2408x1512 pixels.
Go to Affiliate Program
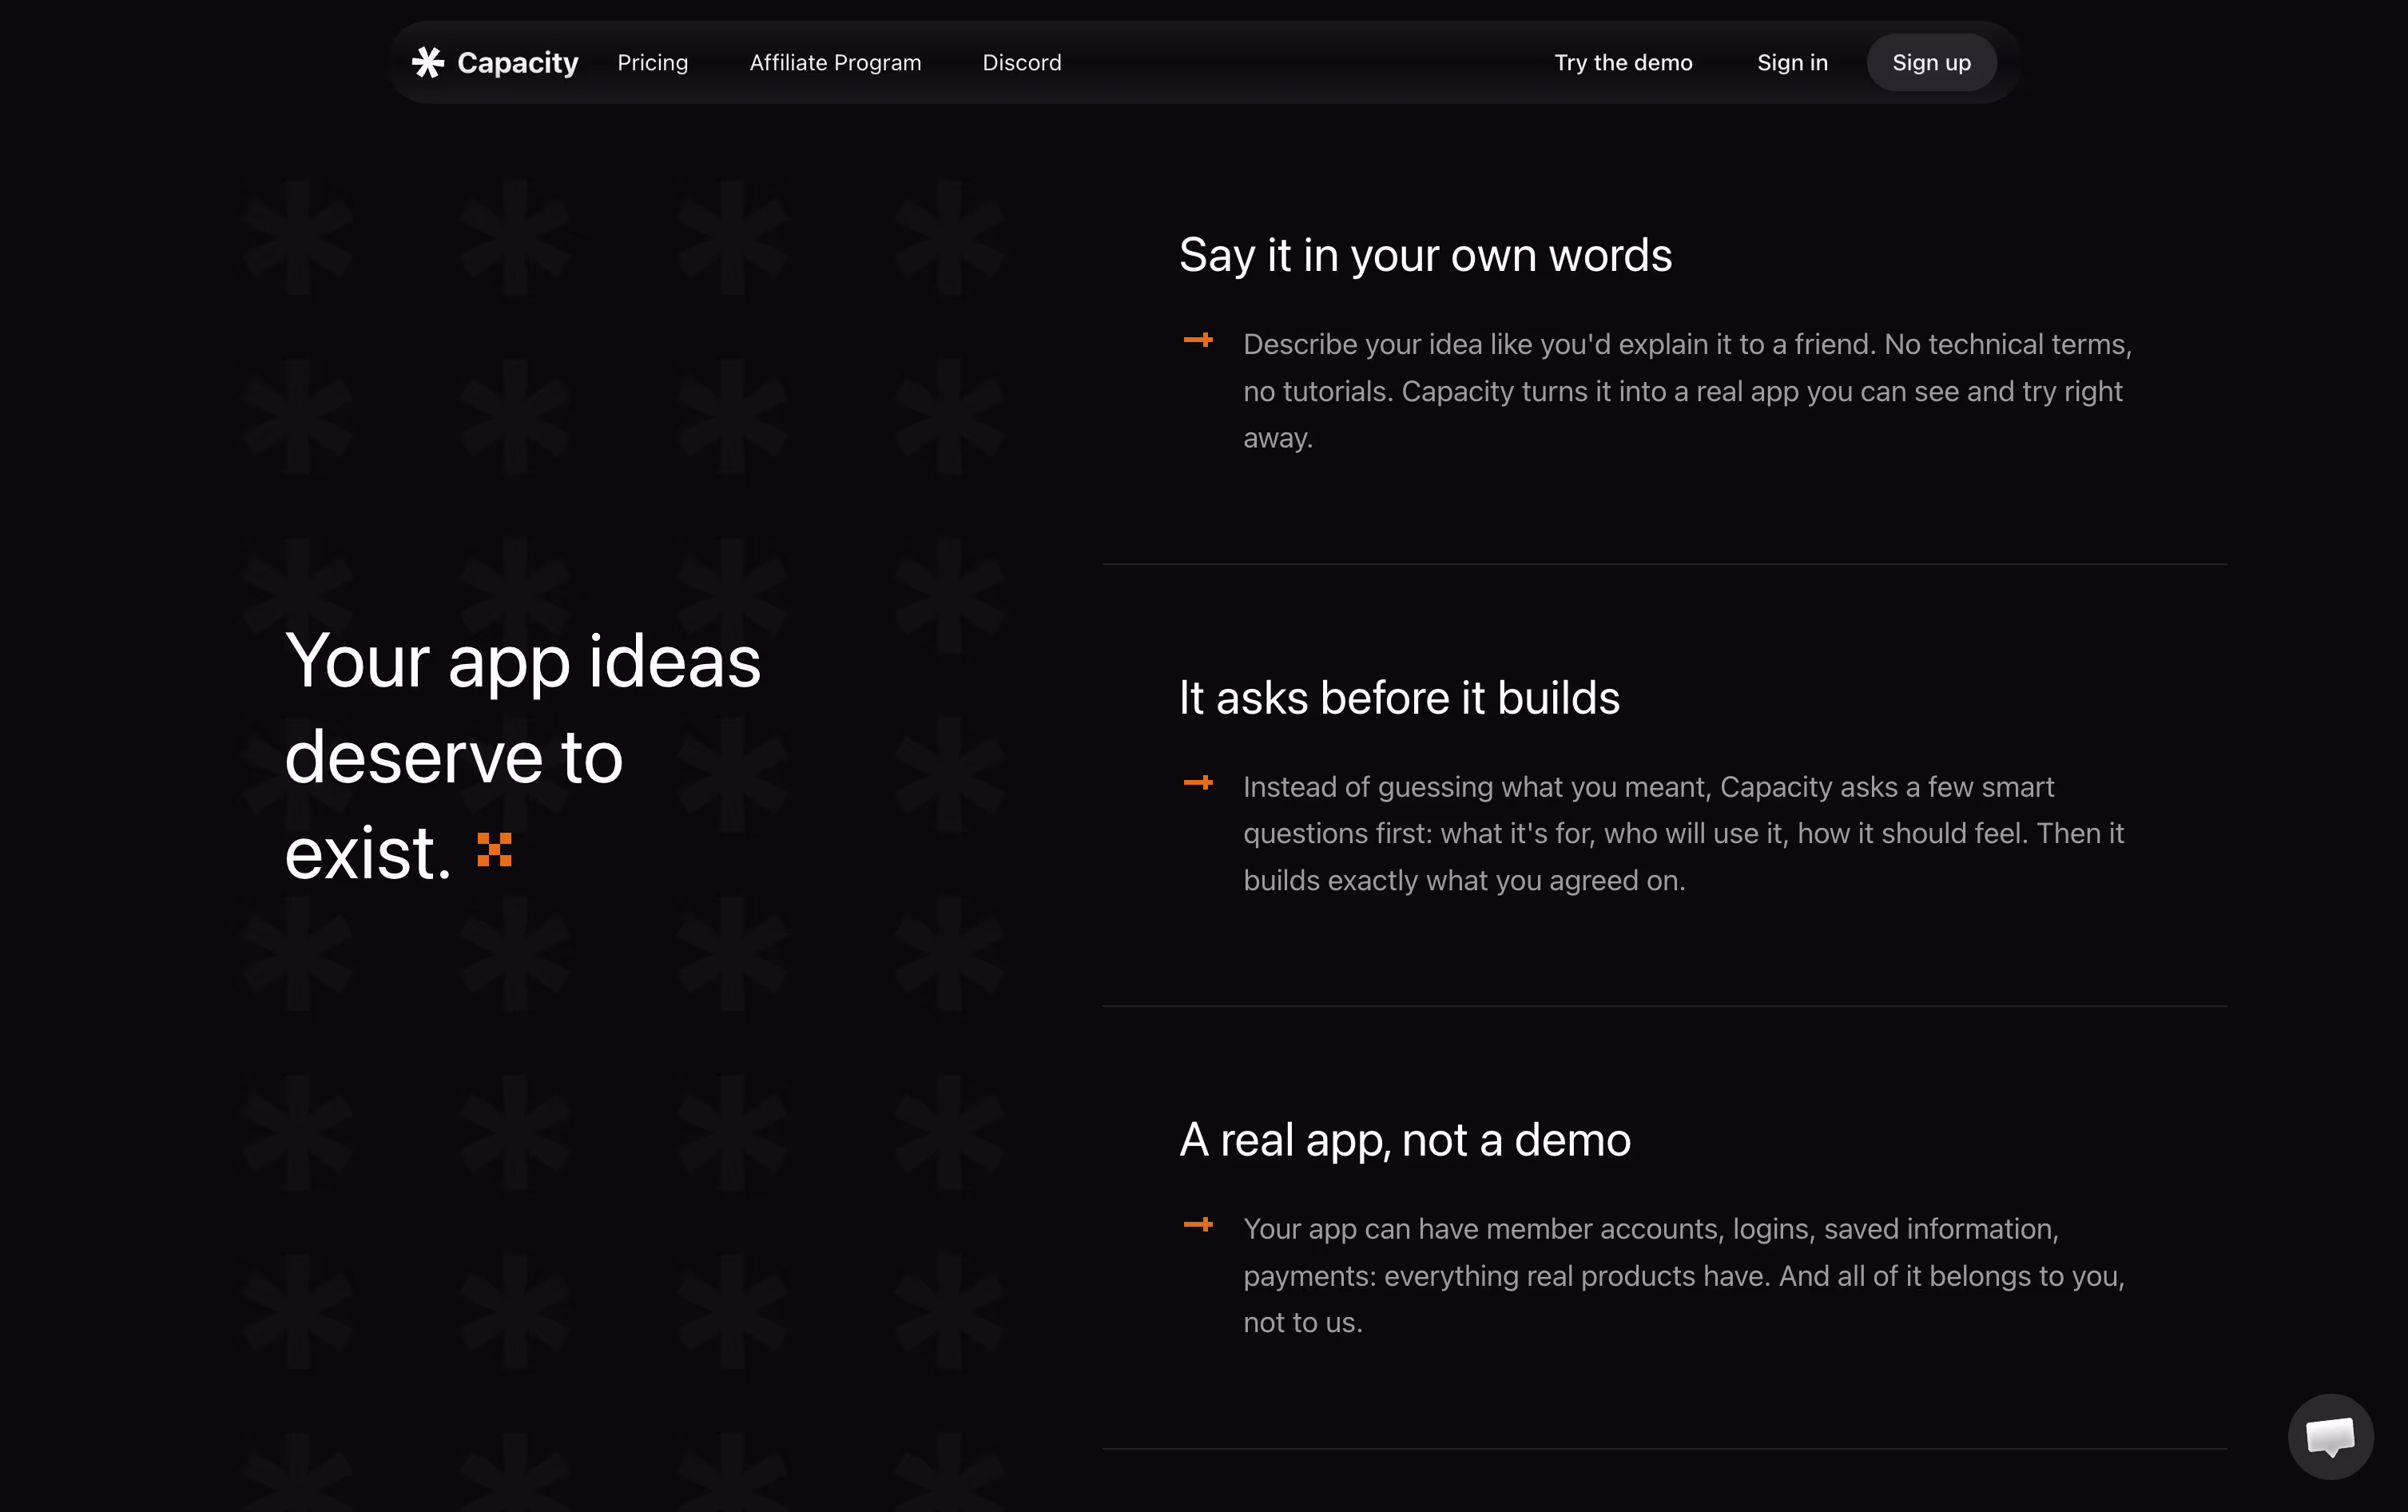tap(836, 63)
